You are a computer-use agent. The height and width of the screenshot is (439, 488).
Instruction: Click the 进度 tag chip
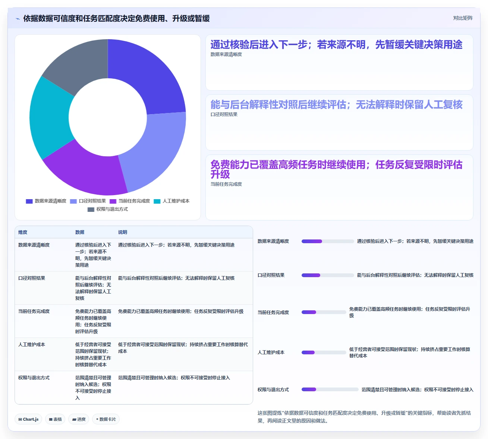click(79, 419)
